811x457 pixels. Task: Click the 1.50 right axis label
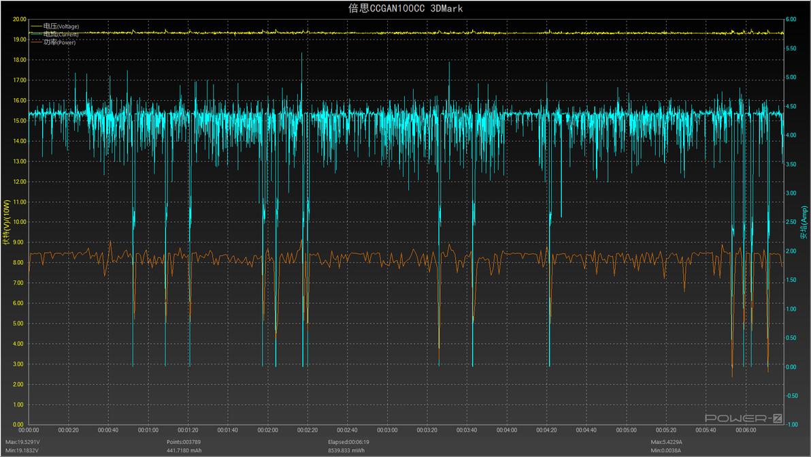click(x=791, y=280)
